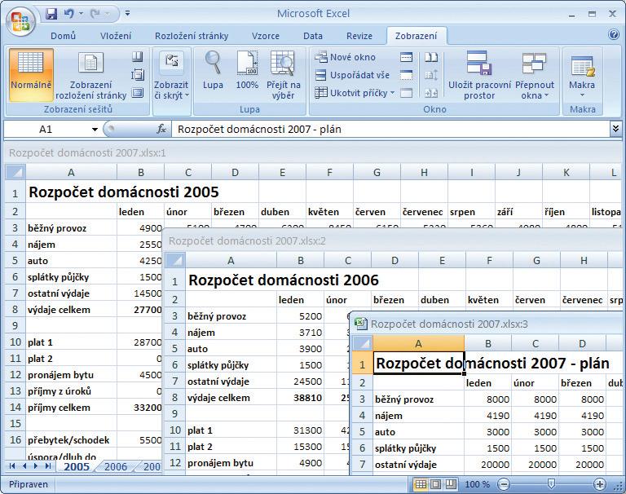Open Revize ribbon tab
Viewport: 626px width, 494px height.
[x=359, y=36]
